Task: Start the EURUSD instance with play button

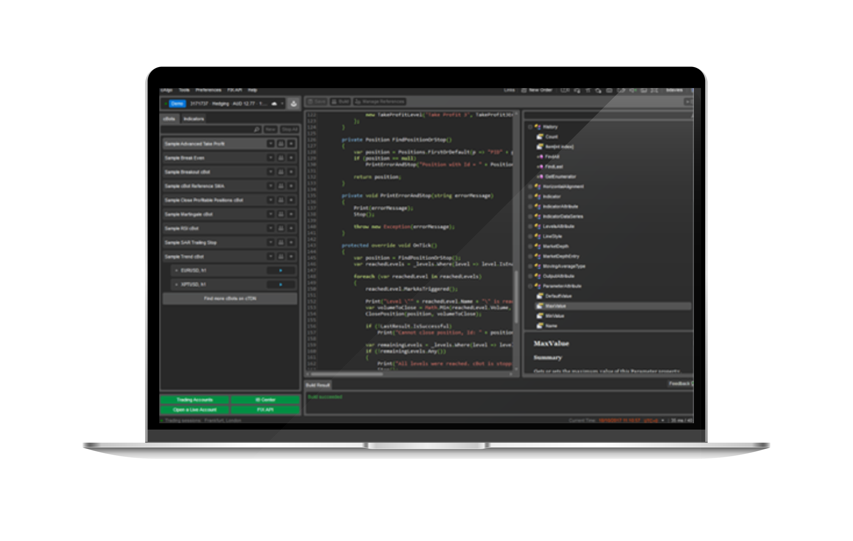Action: [281, 270]
